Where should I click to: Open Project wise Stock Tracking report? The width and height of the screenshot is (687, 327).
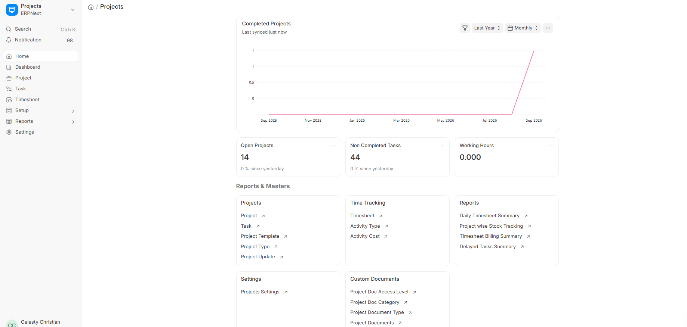click(x=491, y=226)
